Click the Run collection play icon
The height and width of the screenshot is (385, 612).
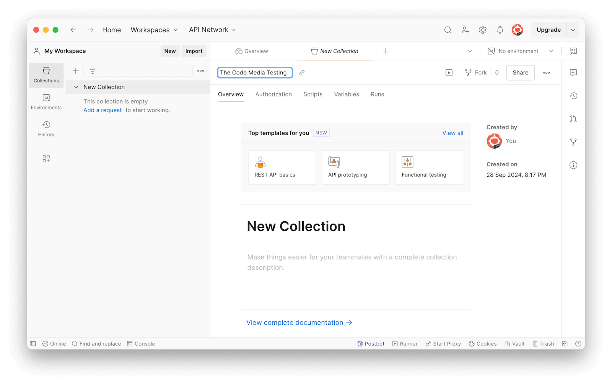449,72
